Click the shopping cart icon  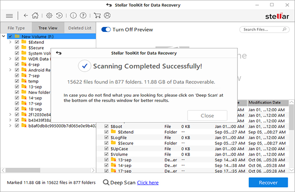click(x=97, y=16)
